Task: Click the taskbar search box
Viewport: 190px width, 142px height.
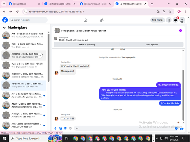Action: pos(36,138)
